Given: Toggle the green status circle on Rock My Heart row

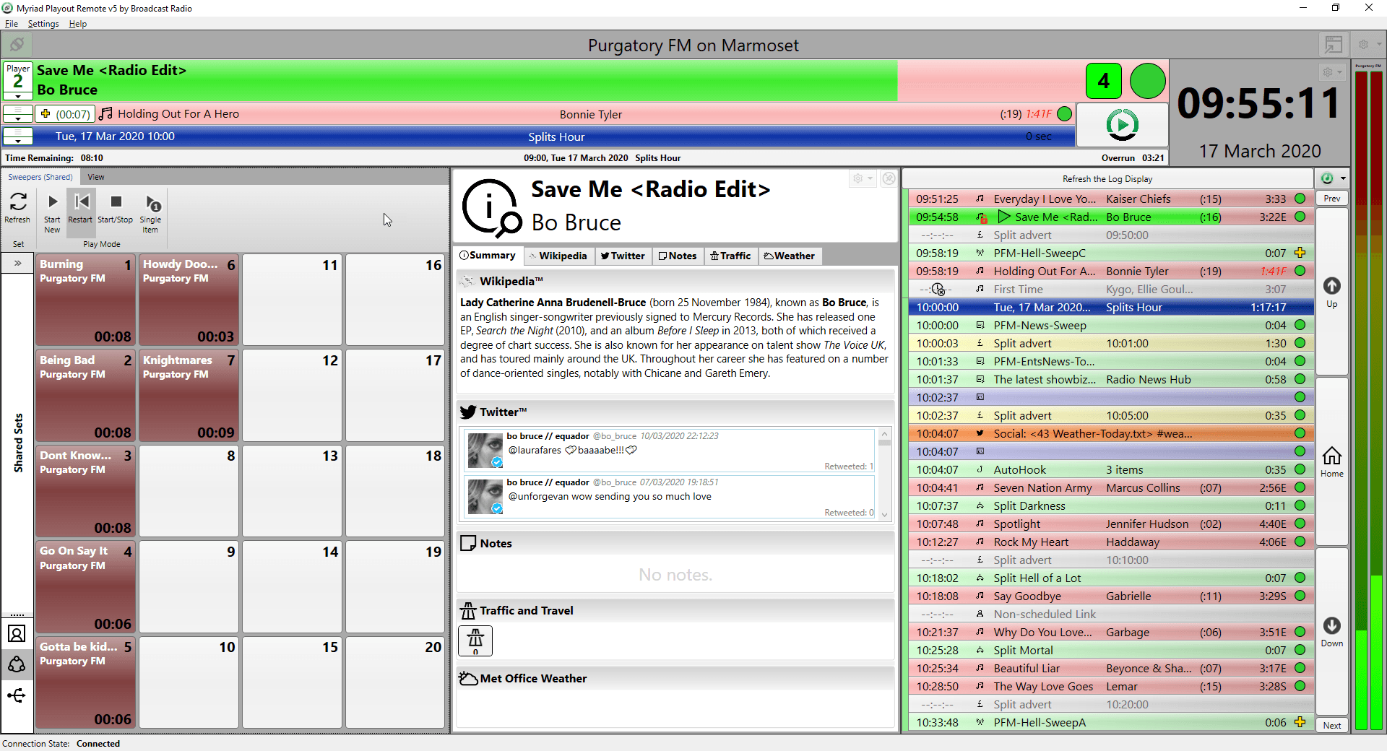Looking at the screenshot, I should [x=1300, y=542].
